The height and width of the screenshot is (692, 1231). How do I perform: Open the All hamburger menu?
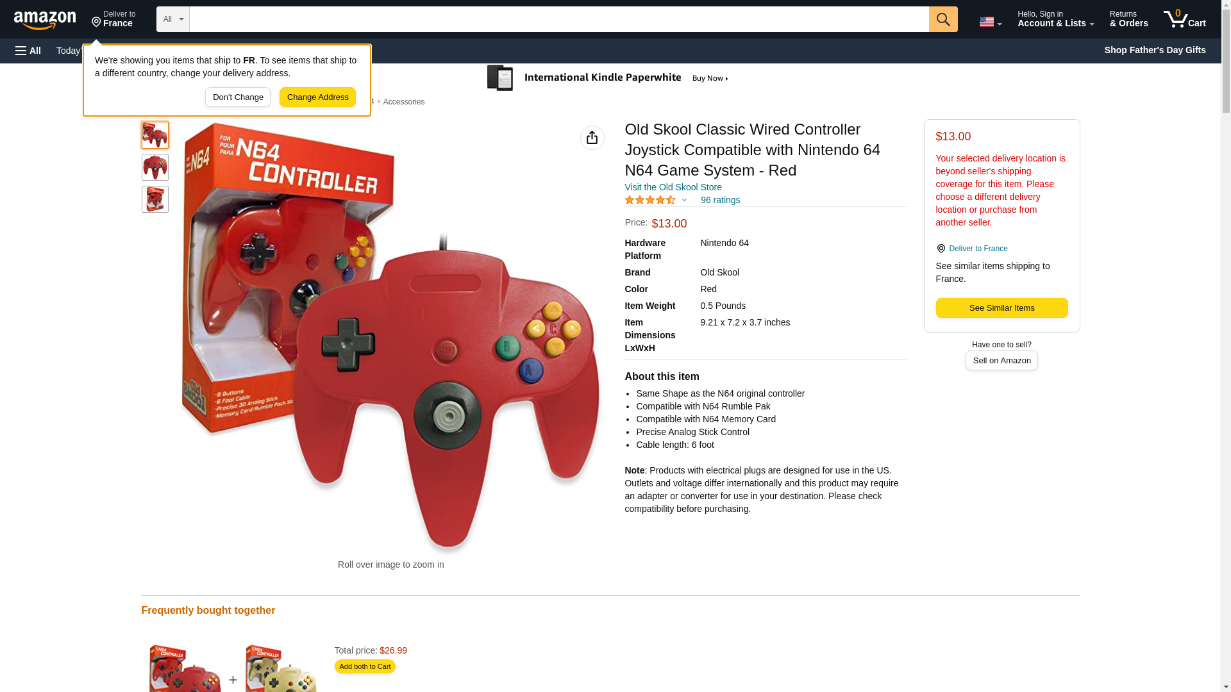pos(28,51)
